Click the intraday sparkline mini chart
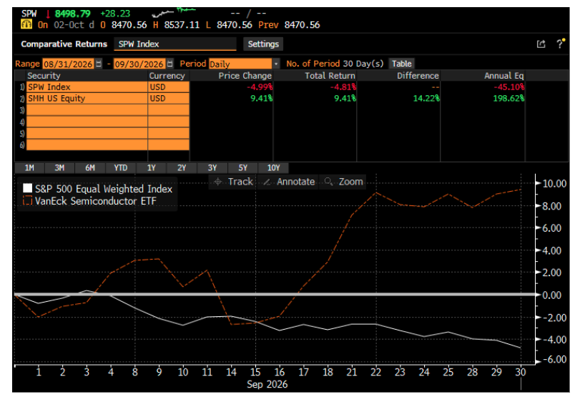The height and width of the screenshot is (402, 580). click(174, 12)
